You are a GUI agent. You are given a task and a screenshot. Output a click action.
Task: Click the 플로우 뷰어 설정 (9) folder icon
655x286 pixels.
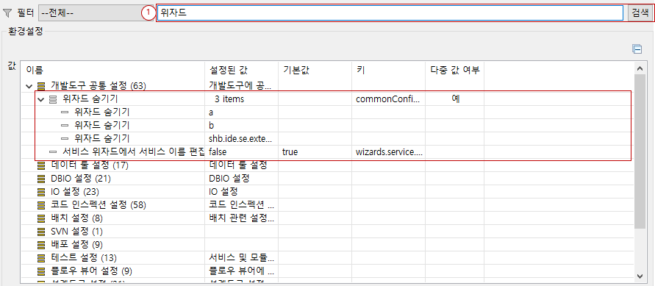tap(41, 271)
